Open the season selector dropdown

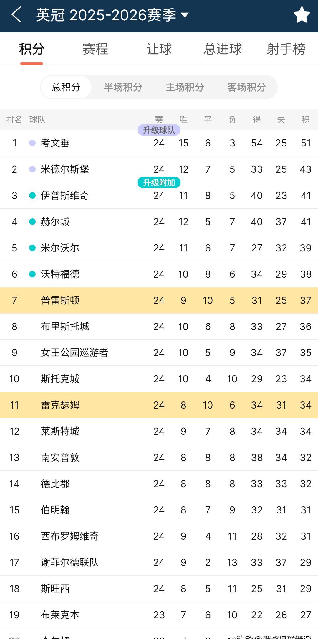[184, 16]
